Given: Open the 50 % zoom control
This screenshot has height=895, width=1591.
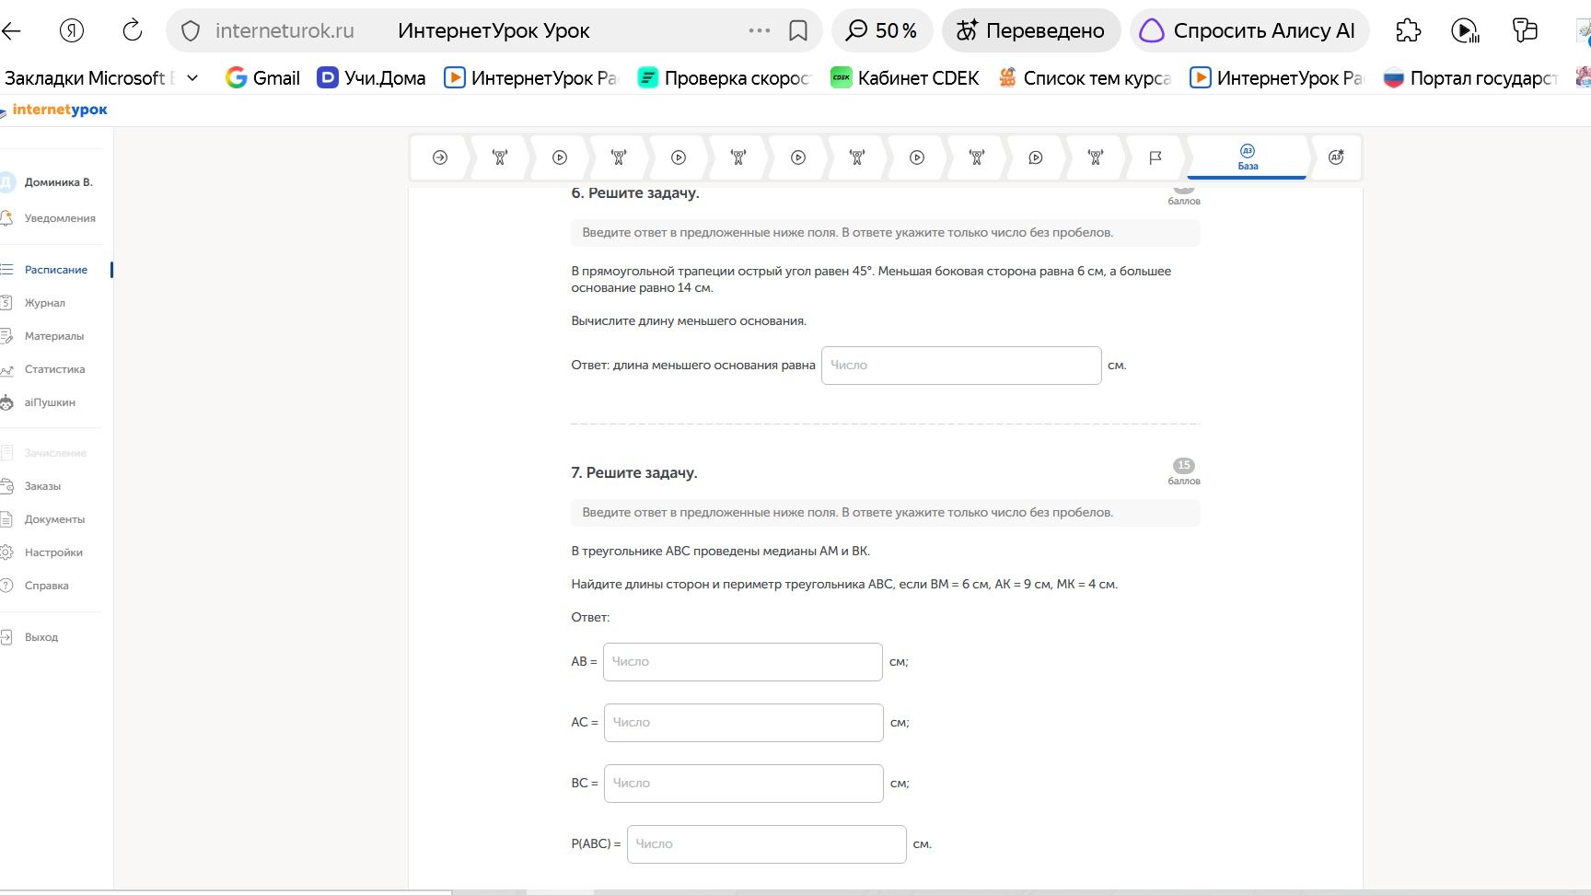Looking at the screenshot, I should 882,30.
